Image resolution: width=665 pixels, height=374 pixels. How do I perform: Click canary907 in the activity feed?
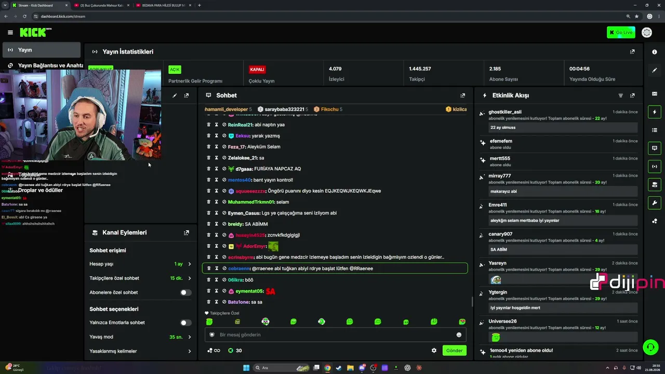pos(500,234)
